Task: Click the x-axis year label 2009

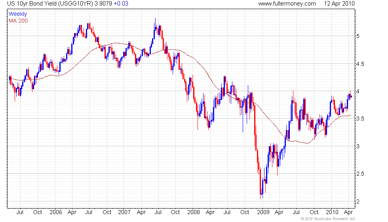Action: 263,212
